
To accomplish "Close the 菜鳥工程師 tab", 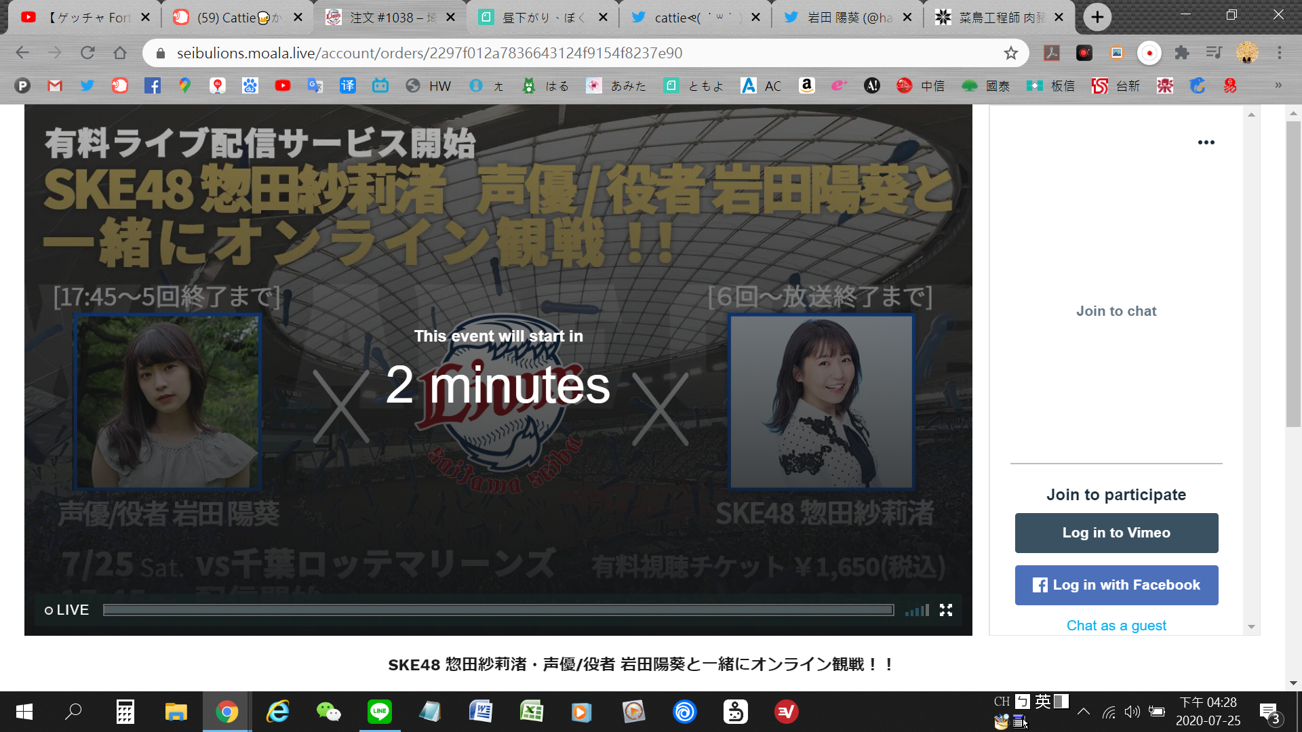I will 1059,18.
